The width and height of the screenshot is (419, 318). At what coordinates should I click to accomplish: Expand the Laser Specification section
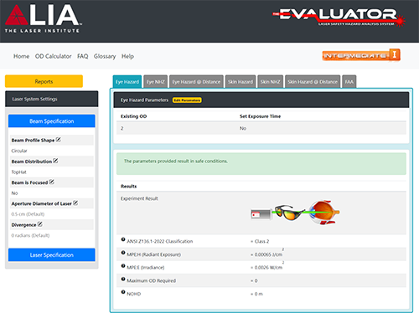(x=52, y=255)
